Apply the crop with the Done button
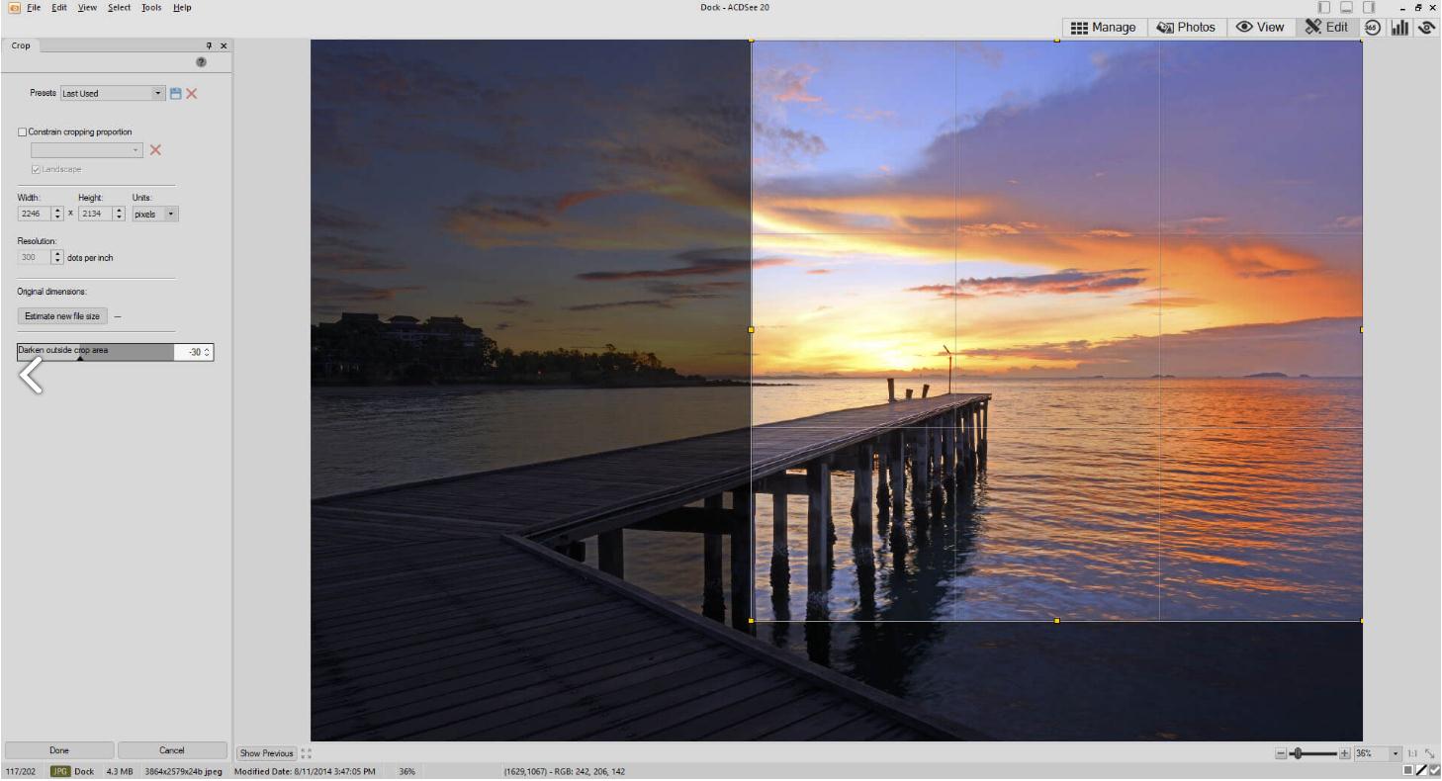The height and width of the screenshot is (781, 1442). point(59,749)
